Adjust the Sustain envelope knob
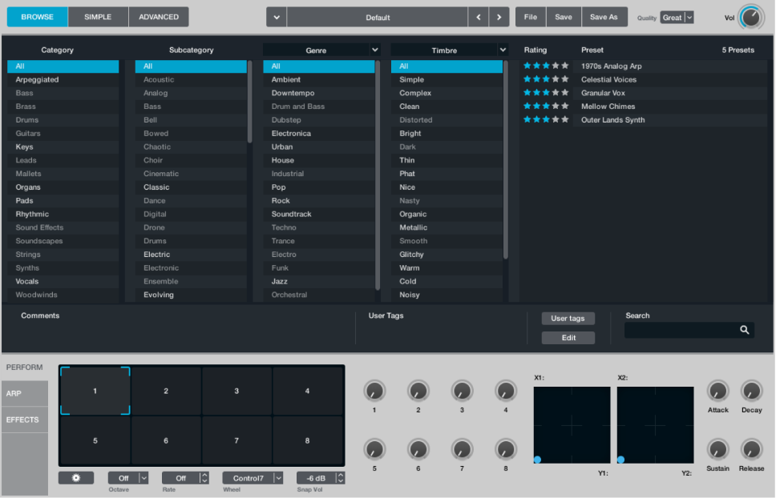Viewport: 776px width, 498px height. (717, 450)
